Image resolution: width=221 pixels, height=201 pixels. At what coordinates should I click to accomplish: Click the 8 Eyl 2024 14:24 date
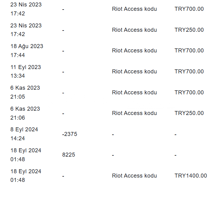24,134
